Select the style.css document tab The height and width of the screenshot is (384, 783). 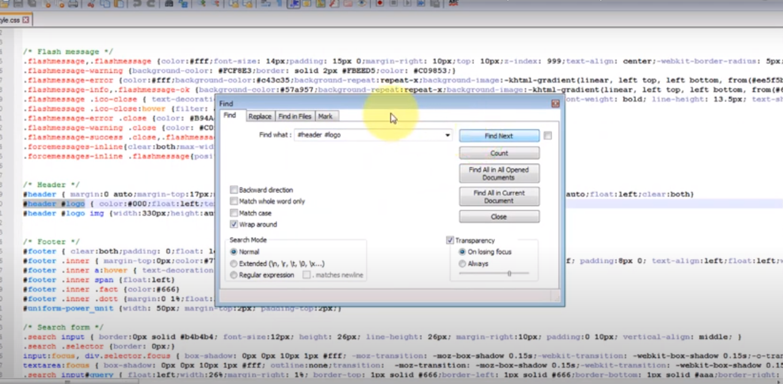pyautogui.click(x=10, y=20)
